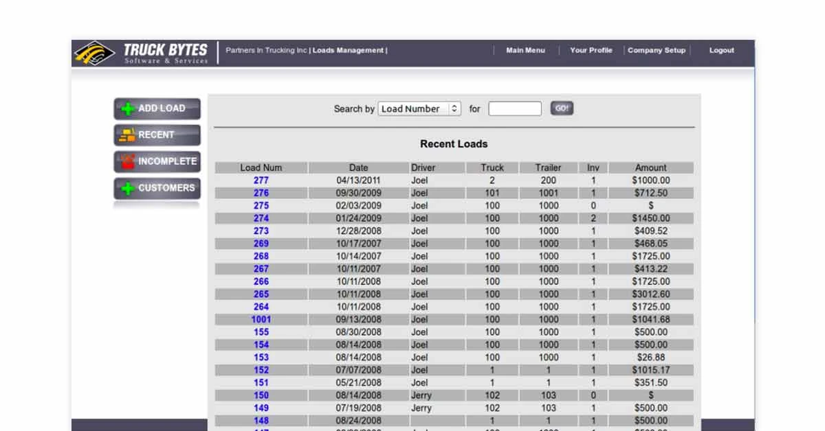Open Company Setup
The image size is (825, 431).
[x=656, y=50]
